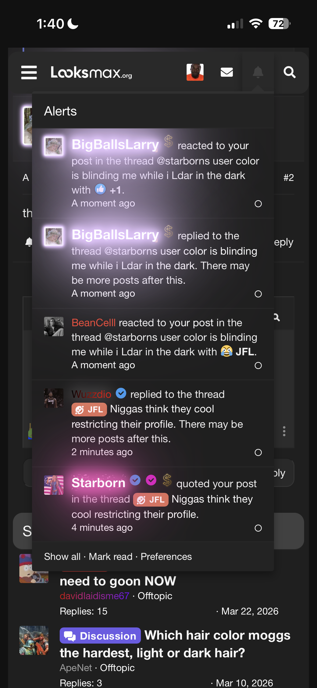The width and height of the screenshot is (317, 688).
Task: Mark BeanCelll JFL reaction alert read
Action: coord(258,366)
